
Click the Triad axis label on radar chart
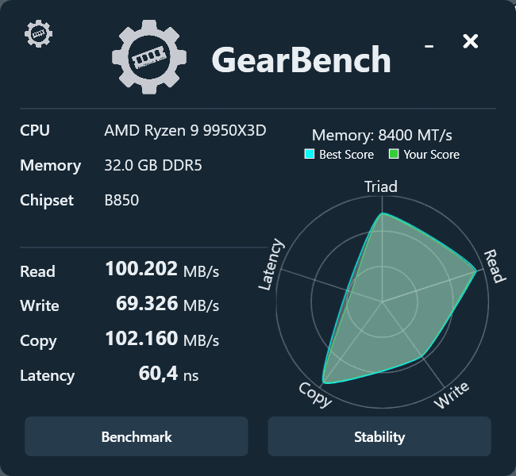[x=381, y=187]
